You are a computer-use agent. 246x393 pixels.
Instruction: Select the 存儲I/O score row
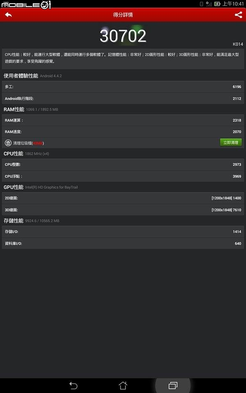(123, 232)
